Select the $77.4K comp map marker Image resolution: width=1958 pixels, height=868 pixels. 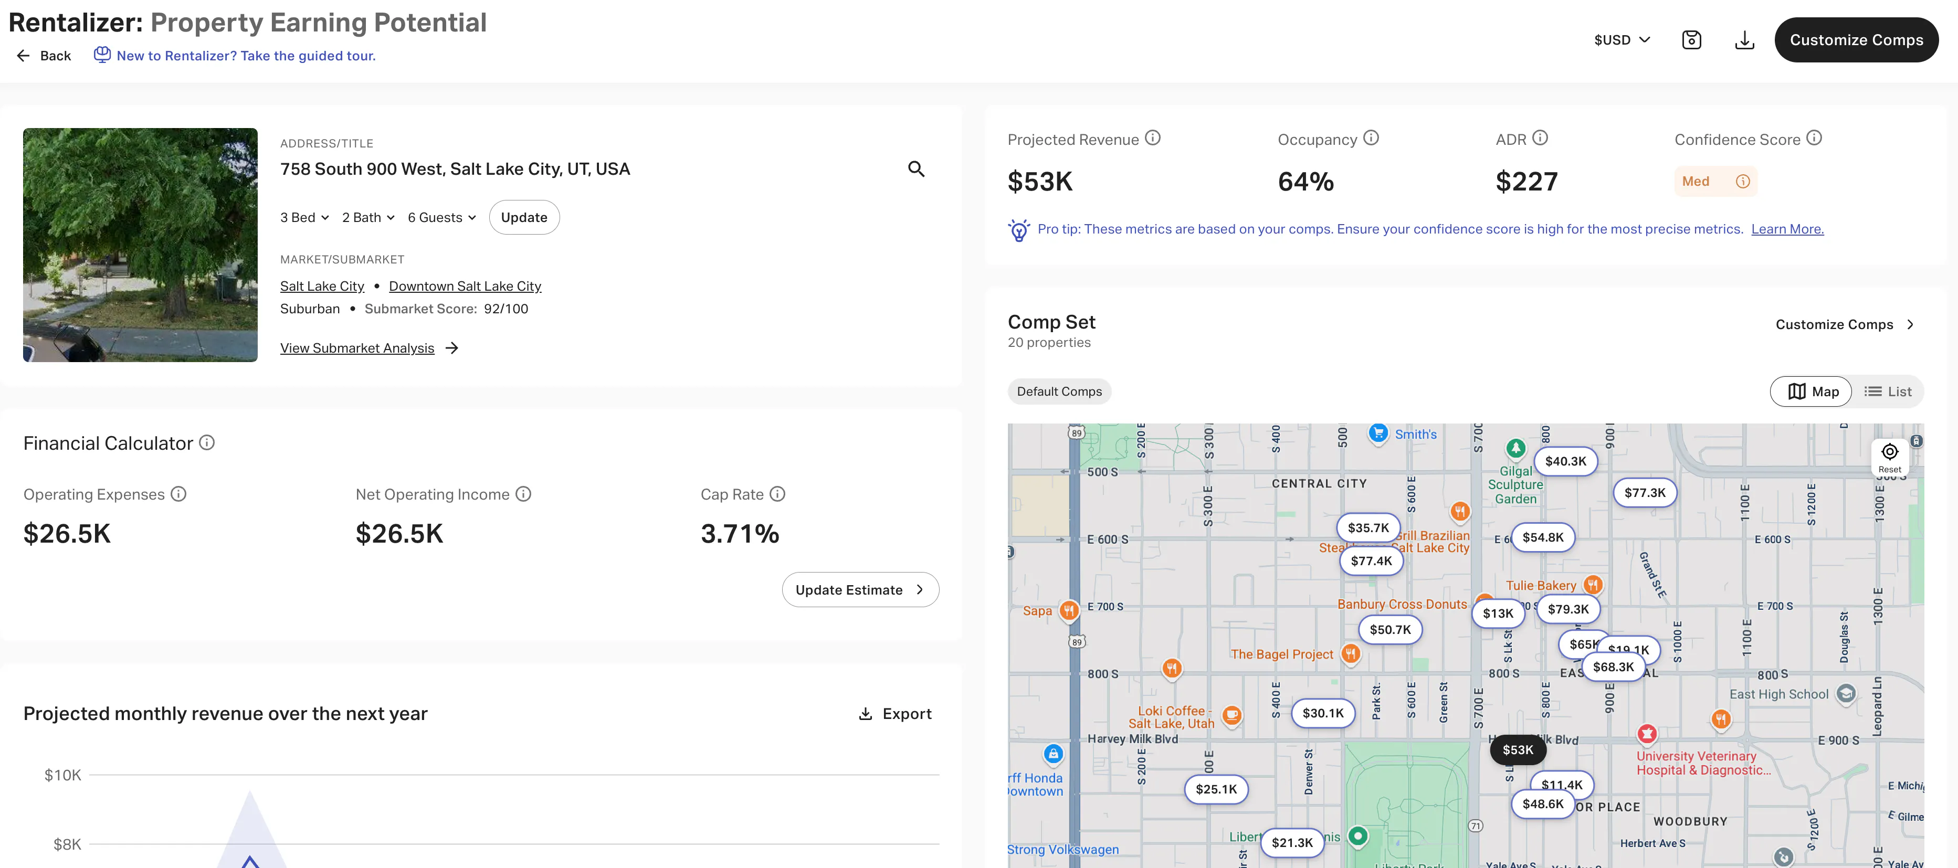1371,561
